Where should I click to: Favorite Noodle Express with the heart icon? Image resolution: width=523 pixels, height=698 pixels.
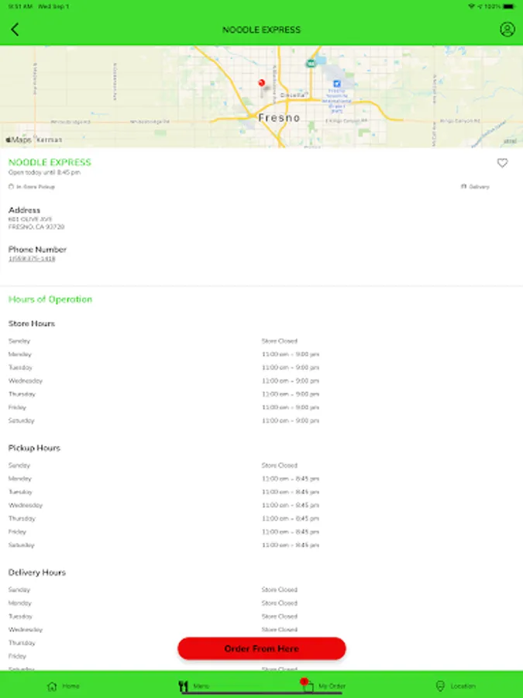(x=502, y=163)
